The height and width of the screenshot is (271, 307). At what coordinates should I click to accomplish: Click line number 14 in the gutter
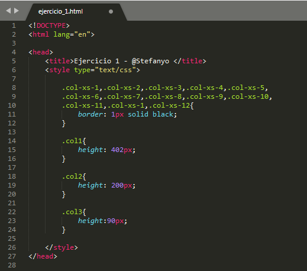pyautogui.click(x=12, y=141)
